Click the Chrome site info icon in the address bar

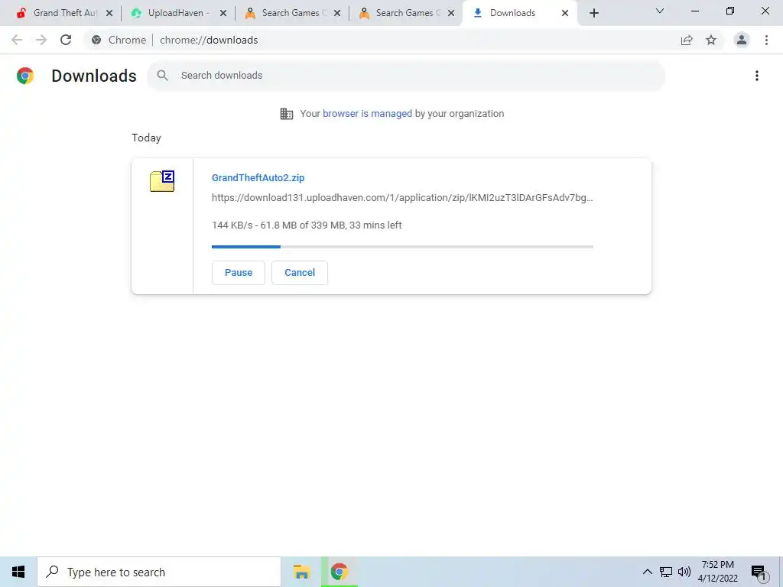coord(96,40)
